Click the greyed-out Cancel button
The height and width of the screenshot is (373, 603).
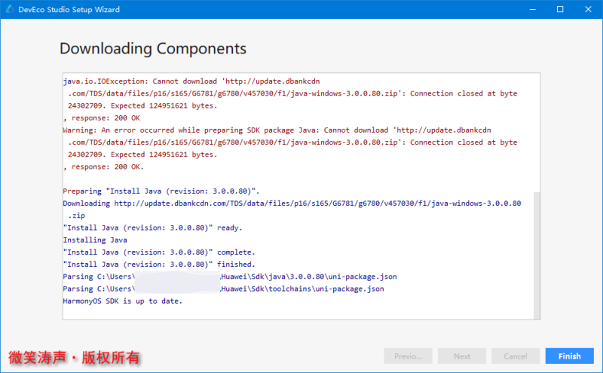[x=516, y=356]
